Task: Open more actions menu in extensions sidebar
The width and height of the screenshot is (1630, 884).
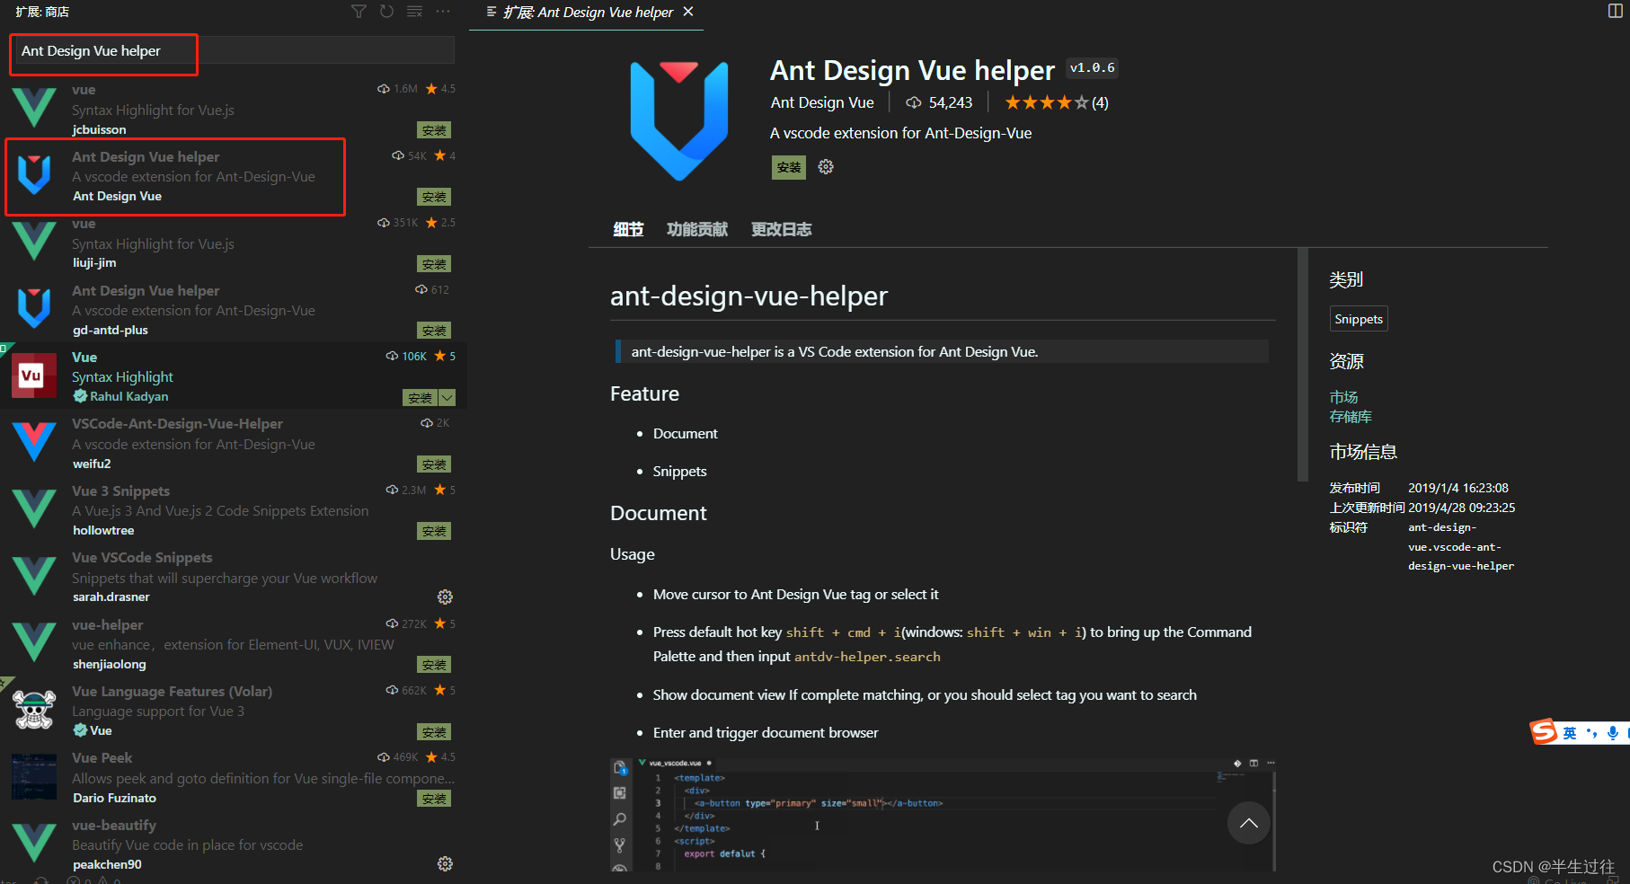Action: point(443,11)
